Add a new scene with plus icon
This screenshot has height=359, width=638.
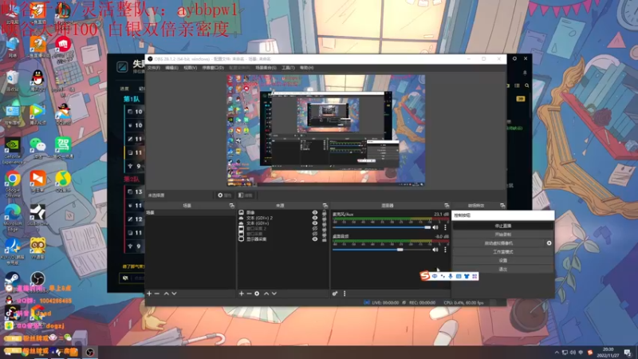pyautogui.click(x=149, y=294)
